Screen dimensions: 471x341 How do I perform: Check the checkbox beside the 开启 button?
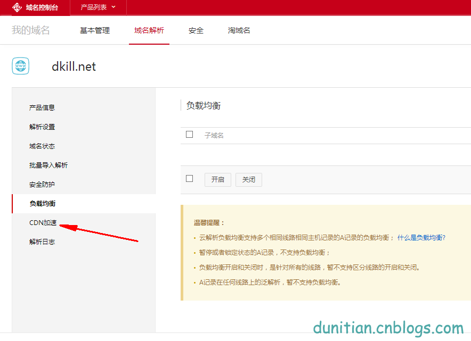(189, 179)
